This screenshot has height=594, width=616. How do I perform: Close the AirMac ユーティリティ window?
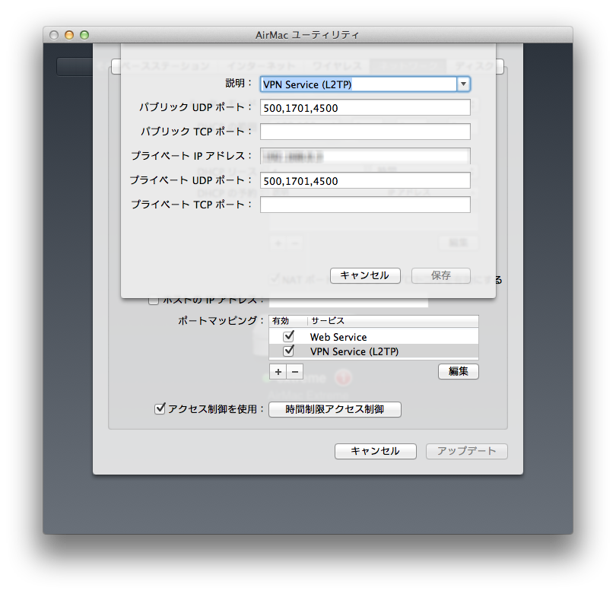(x=54, y=35)
